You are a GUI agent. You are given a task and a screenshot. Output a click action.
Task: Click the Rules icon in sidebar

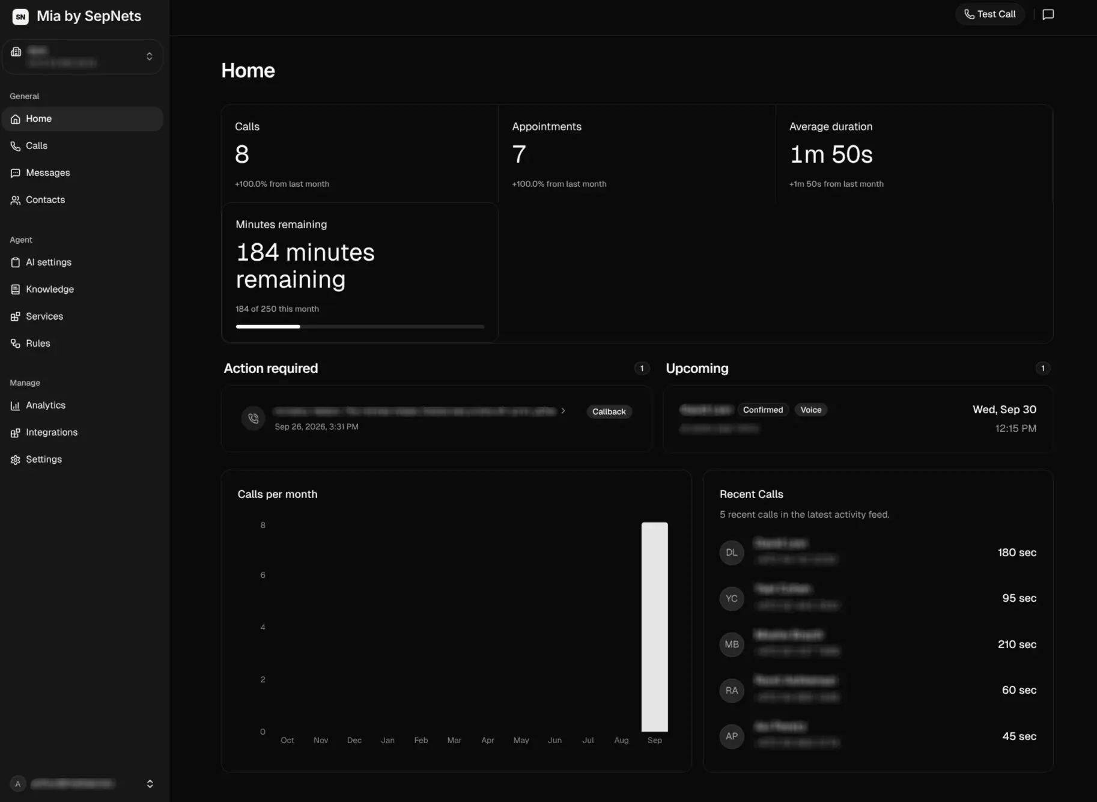click(x=16, y=344)
